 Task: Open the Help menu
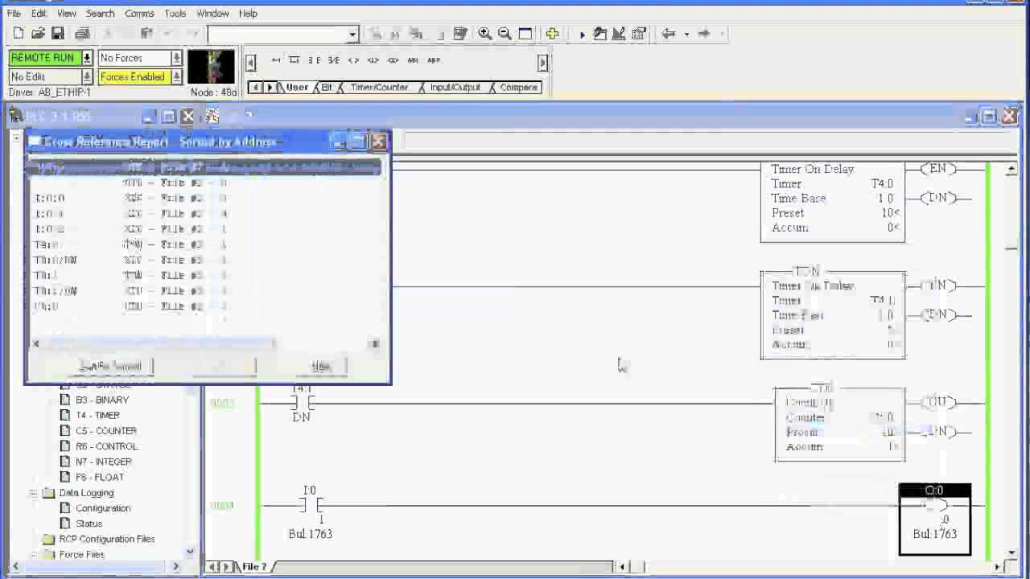248,13
